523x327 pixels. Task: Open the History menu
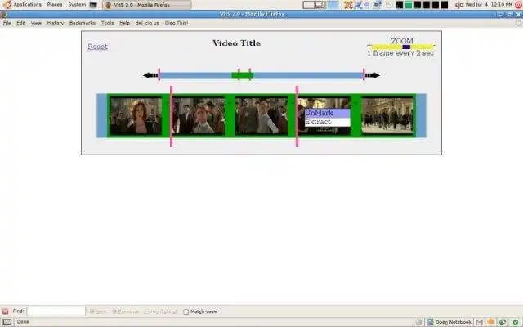click(x=56, y=23)
